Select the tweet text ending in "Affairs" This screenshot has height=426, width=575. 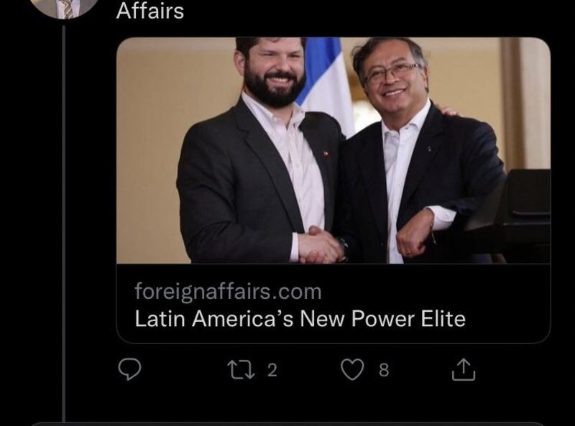[150, 11]
